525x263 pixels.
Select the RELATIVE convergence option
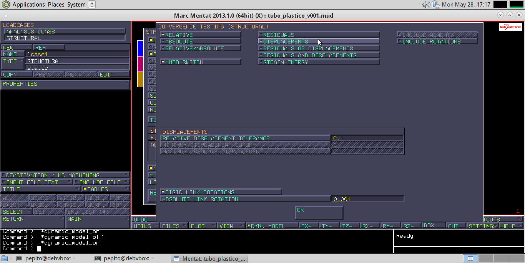point(200,35)
